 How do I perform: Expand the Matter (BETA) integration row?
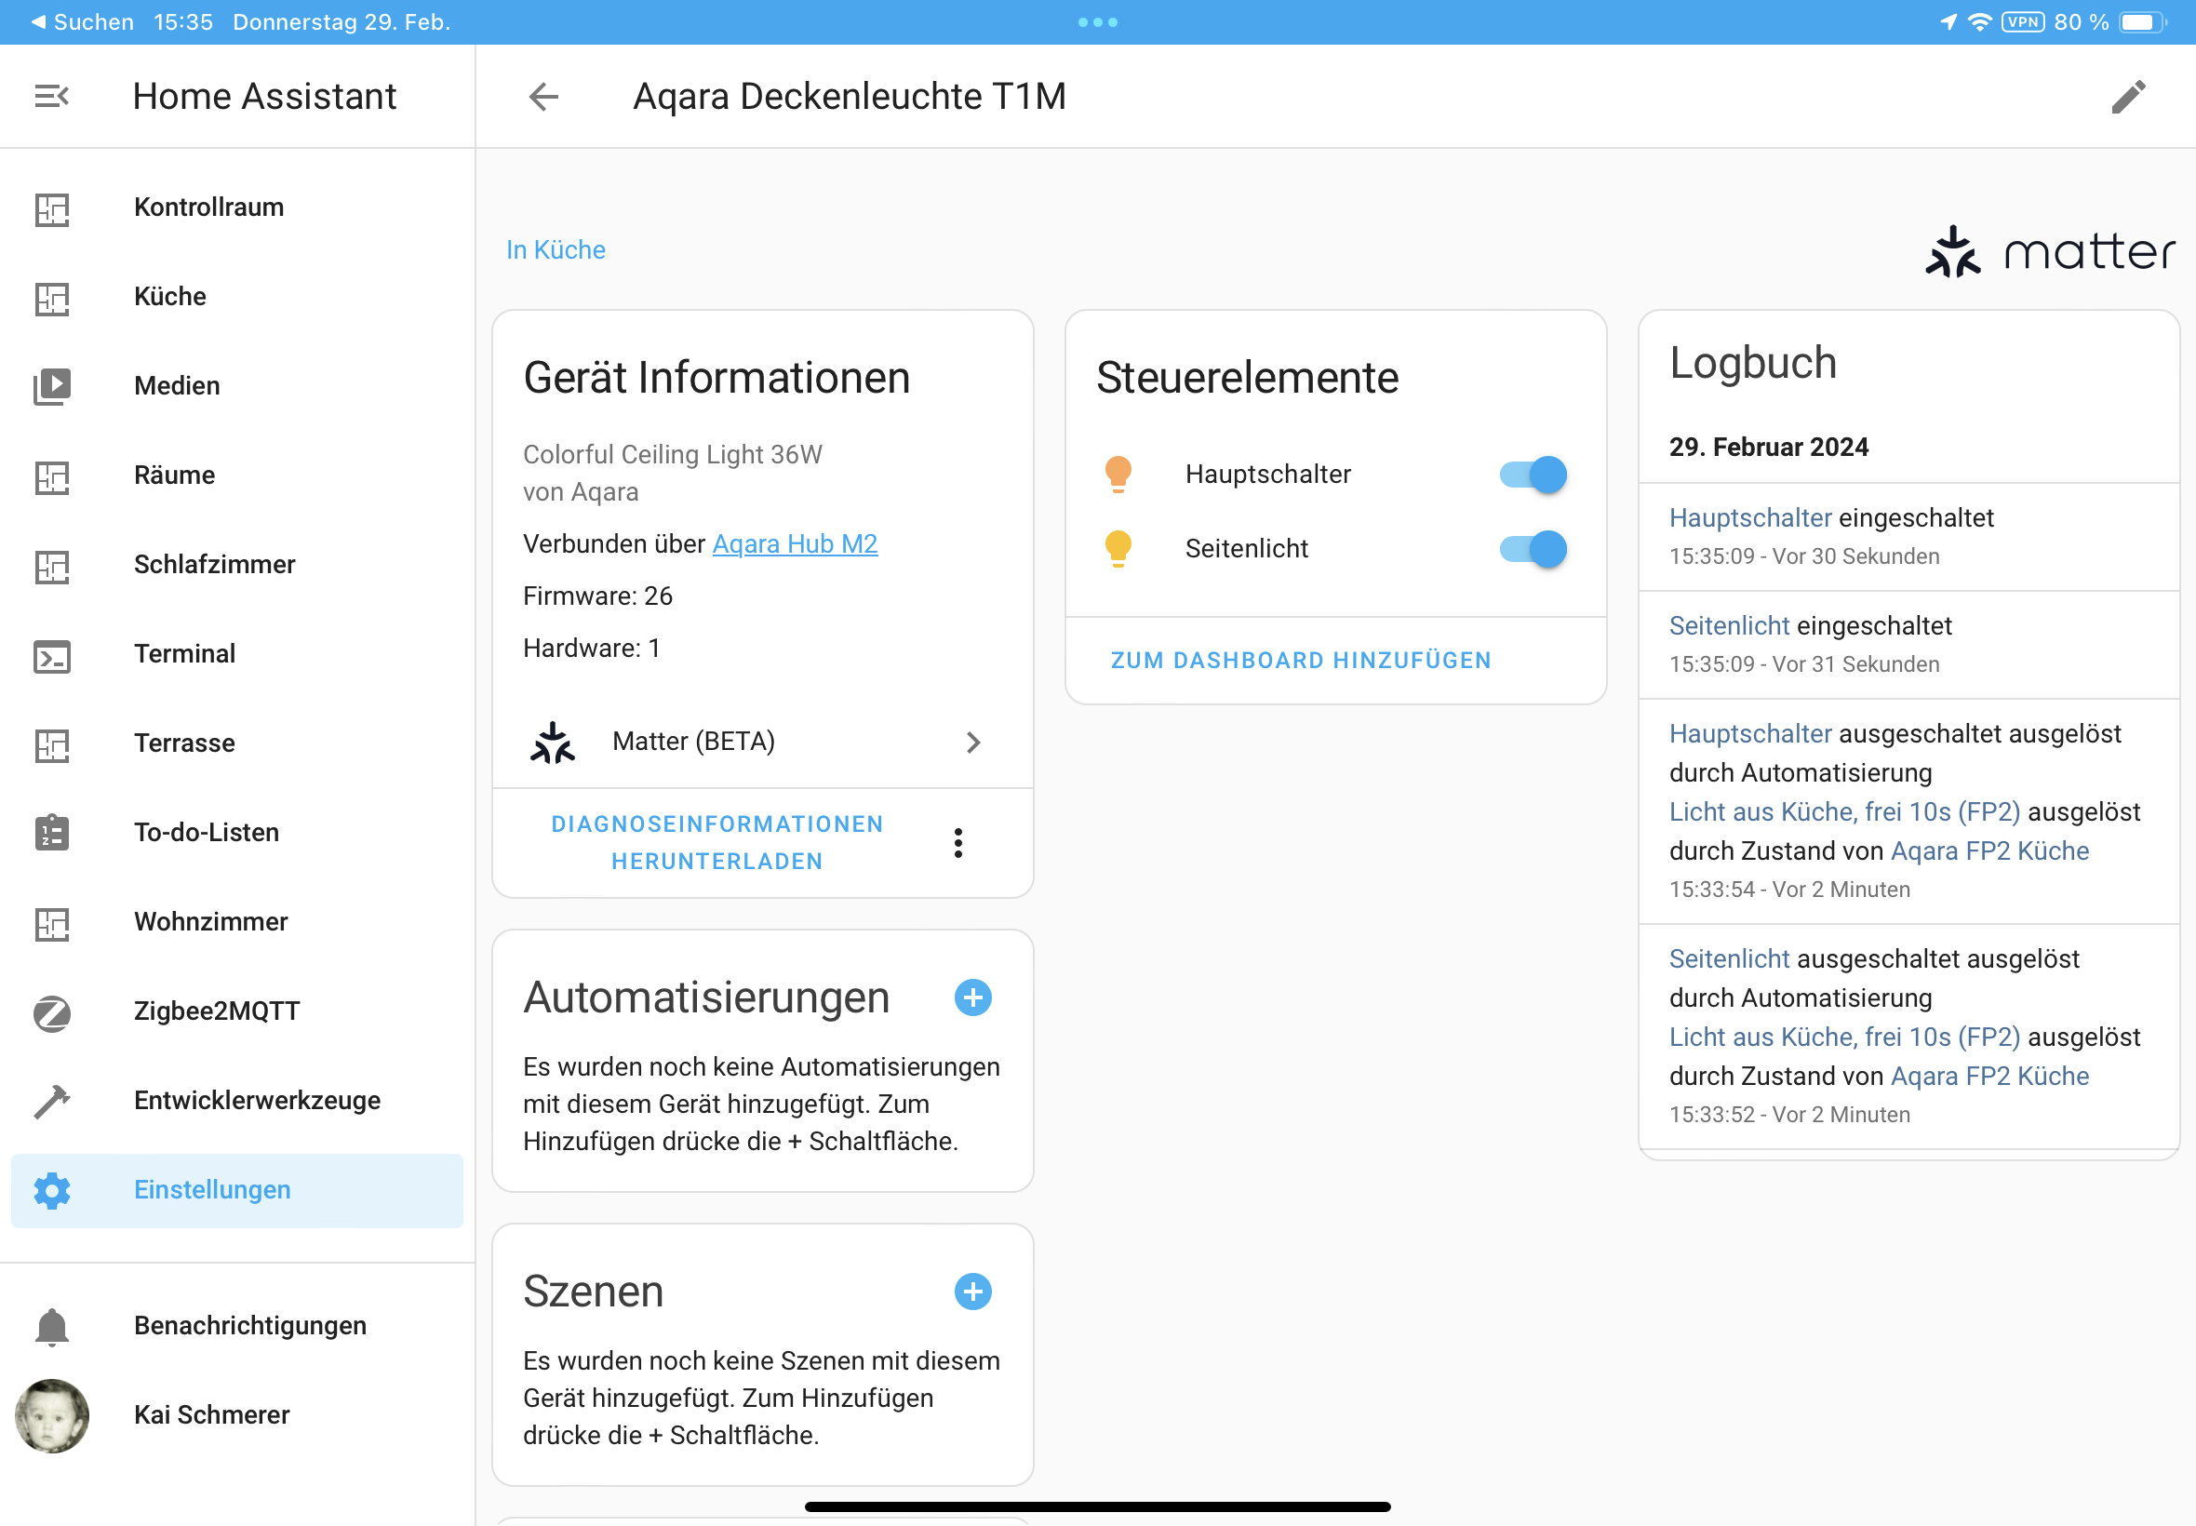coord(762,742)
